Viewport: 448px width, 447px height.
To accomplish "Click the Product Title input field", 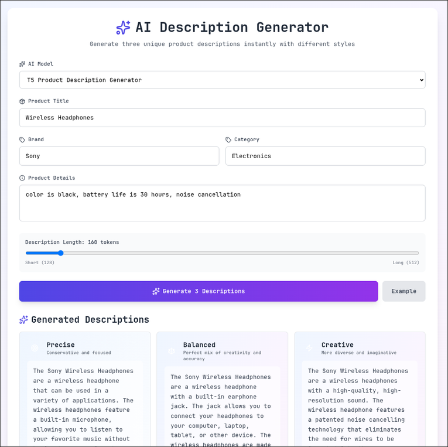I will 223,118.
